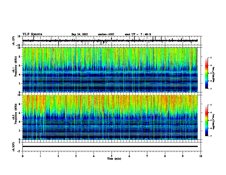
Task: Click the "-7" label on ch.1 color bar
Action: click(211, 89)
